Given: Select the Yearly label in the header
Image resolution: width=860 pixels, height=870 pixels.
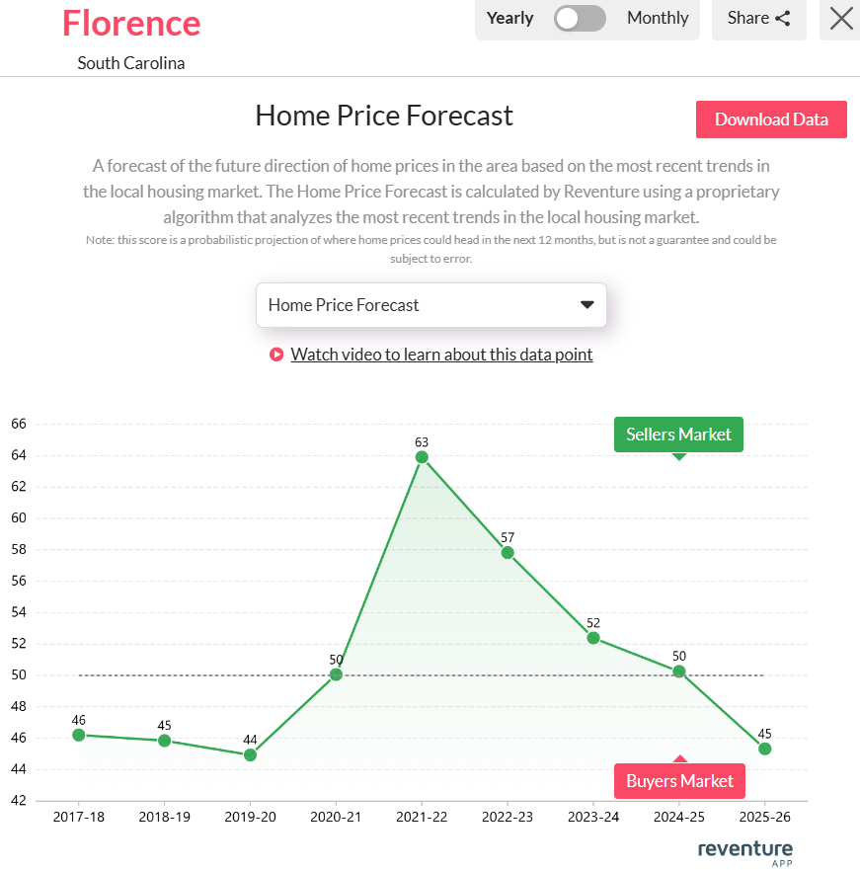Looking at the screenshot, I should coord(509,18).
